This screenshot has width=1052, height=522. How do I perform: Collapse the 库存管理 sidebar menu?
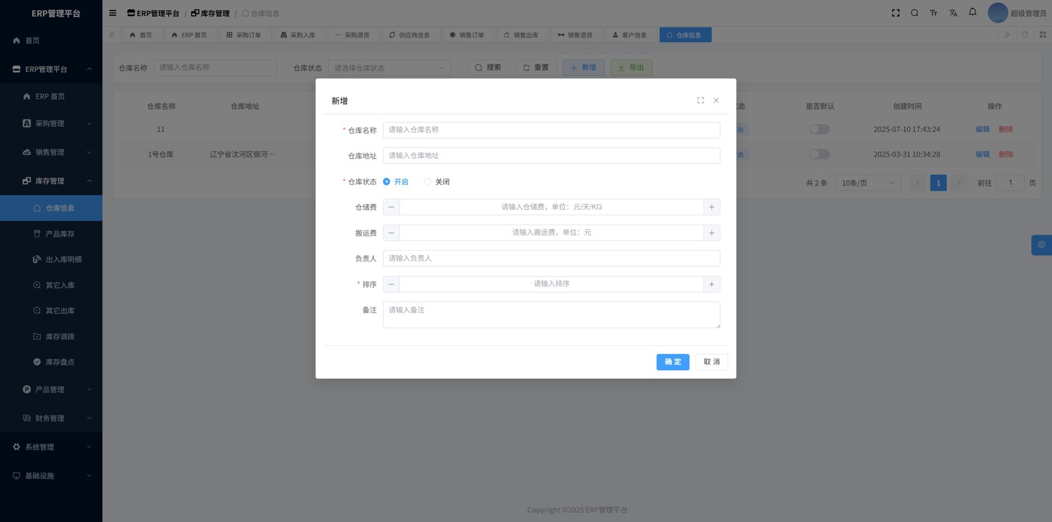tap(51, 181)
